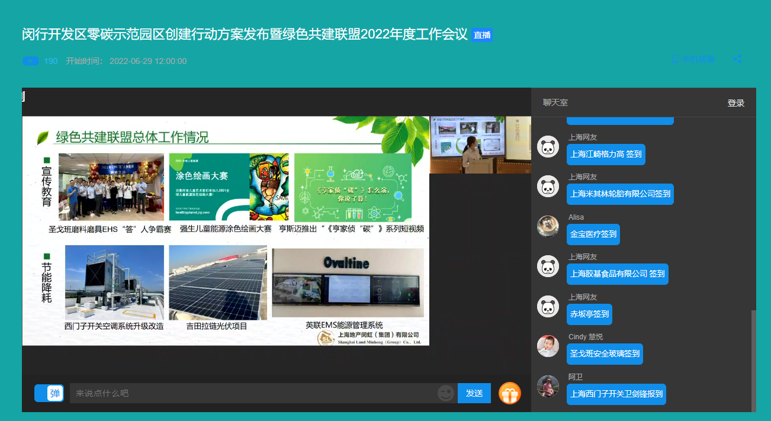Open the orange gift icon
Viewport: 771px width, 421px height.
click(510, 393)
